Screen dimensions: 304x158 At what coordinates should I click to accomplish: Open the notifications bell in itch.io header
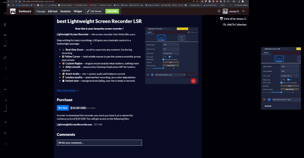tap(219, 11)
